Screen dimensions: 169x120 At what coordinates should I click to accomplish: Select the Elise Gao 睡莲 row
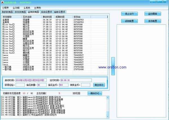click(x=55, y=39)
